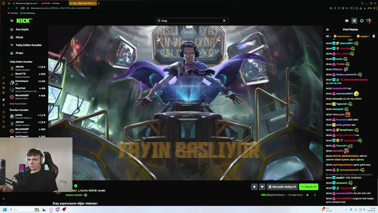Image resolution: width=378 pixels, height=213 pixels.
Task: Go back in browser history
Action: (x=9, y=8)
